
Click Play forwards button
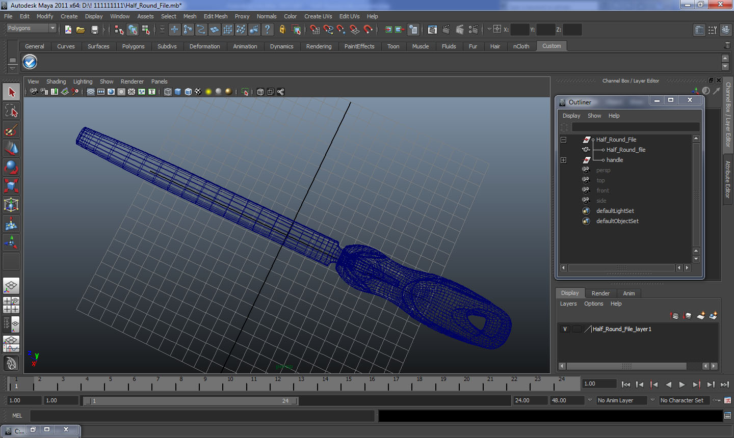coord(682,385)
